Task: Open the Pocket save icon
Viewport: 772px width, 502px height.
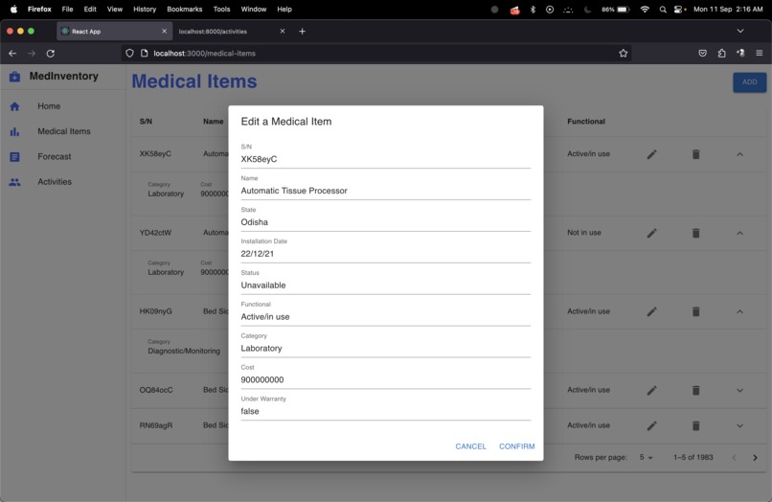Action: pyautogui.click(x=703, y=54)
